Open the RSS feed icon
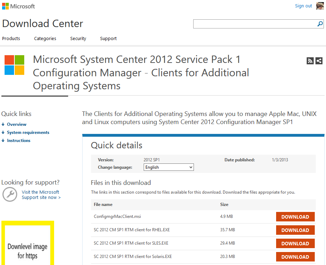The image size is (326, 265). click(310, 61)
